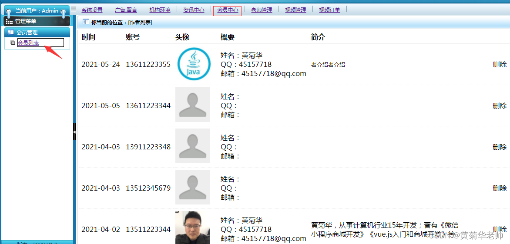Switch to the 资讯中心 menu
Viewport: 510px width, 244px height.
(x=194, y=10)
